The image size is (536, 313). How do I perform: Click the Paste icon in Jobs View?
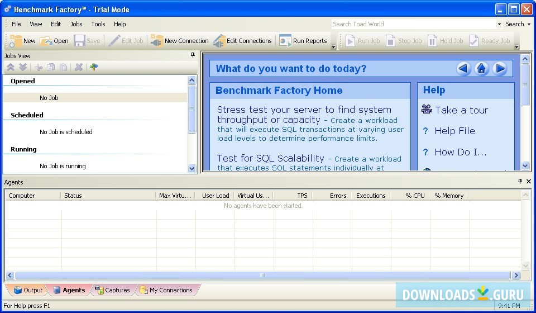63,68
